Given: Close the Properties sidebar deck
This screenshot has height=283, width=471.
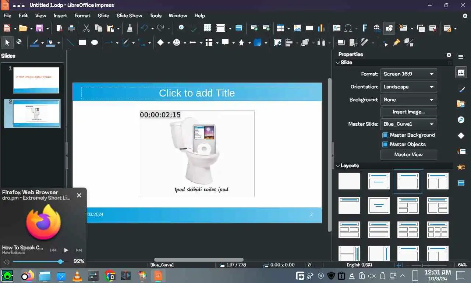Looking at the screenshot, I should (449, 55).
